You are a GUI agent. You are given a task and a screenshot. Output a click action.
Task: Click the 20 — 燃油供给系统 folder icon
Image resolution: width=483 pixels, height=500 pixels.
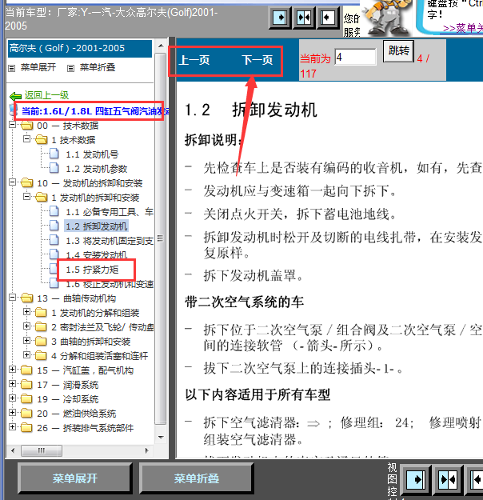[x=26, y=414]
